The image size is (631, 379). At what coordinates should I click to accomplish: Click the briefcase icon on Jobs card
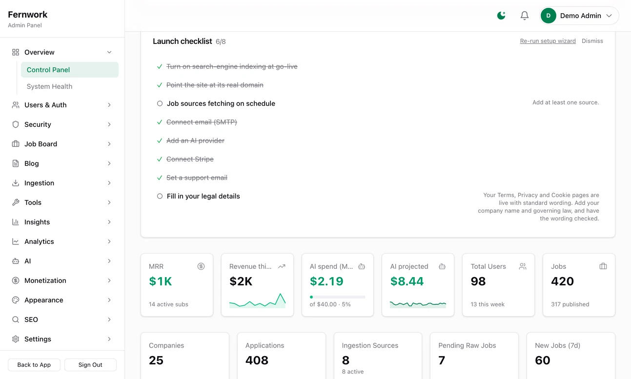point(603,266)
